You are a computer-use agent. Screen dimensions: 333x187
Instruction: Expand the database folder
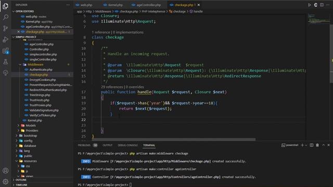[x=30, y=146]
